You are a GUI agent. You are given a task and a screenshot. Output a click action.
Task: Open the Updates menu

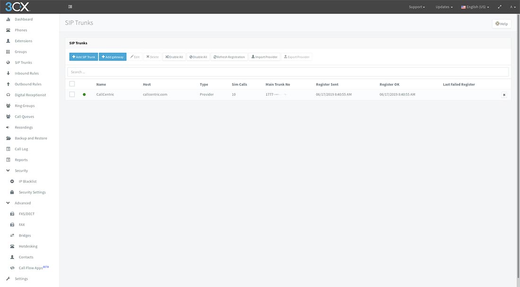[x=443, y=7]
